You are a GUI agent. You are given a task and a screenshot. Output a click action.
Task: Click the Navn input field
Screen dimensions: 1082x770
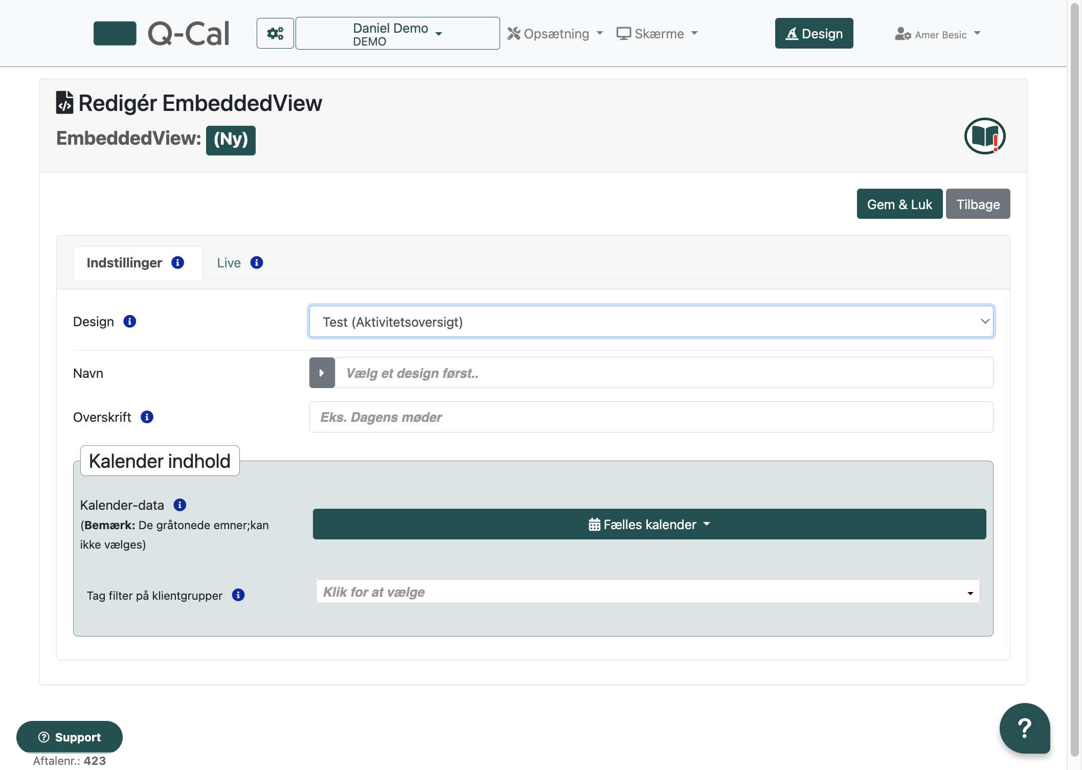[x=664, y=373]
